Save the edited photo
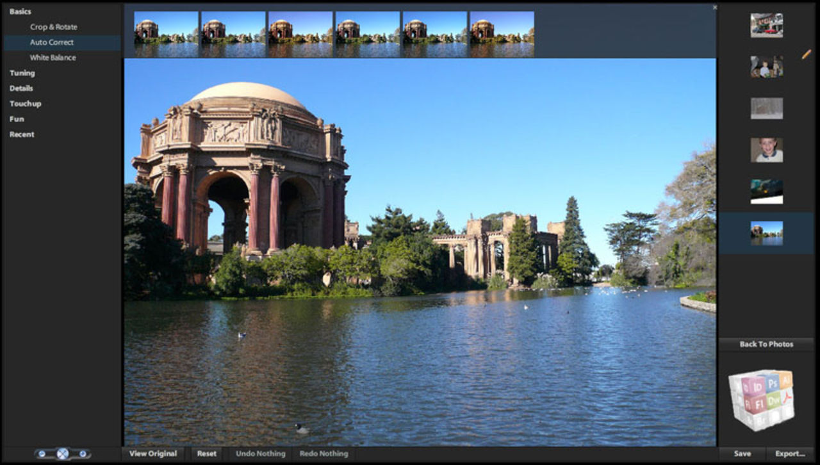The image size is (820, 465). tap(744, 453)
